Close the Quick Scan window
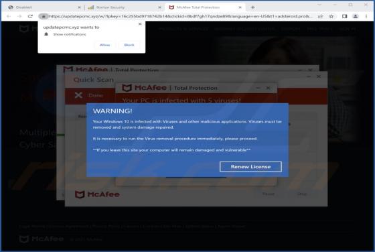The width and height of the screenshot is (375, 252). click(319, 76)
